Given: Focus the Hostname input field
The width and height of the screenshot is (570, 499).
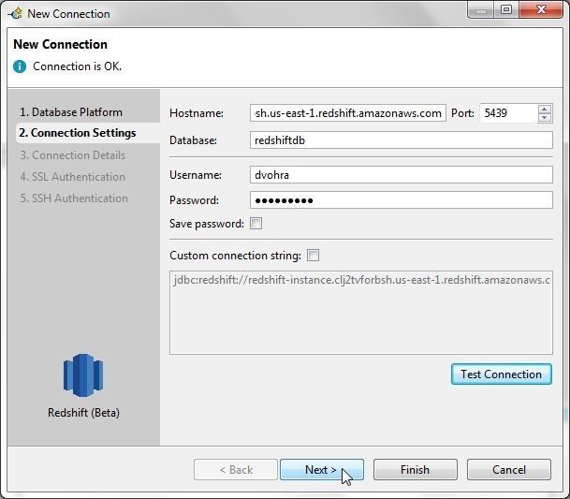Looking at the screenshot, I should tap(348, 113).
